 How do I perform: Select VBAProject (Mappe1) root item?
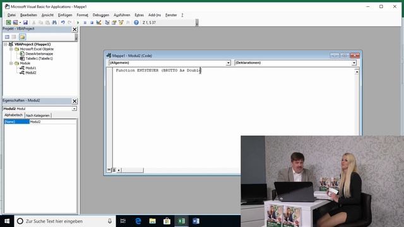click(32, 44)
